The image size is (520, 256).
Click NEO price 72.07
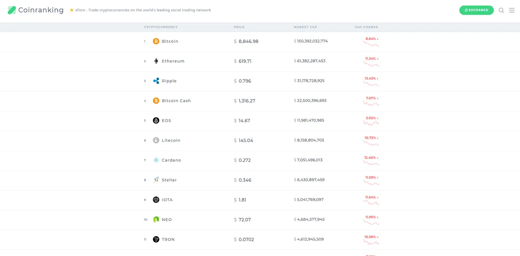pos(245,219)
